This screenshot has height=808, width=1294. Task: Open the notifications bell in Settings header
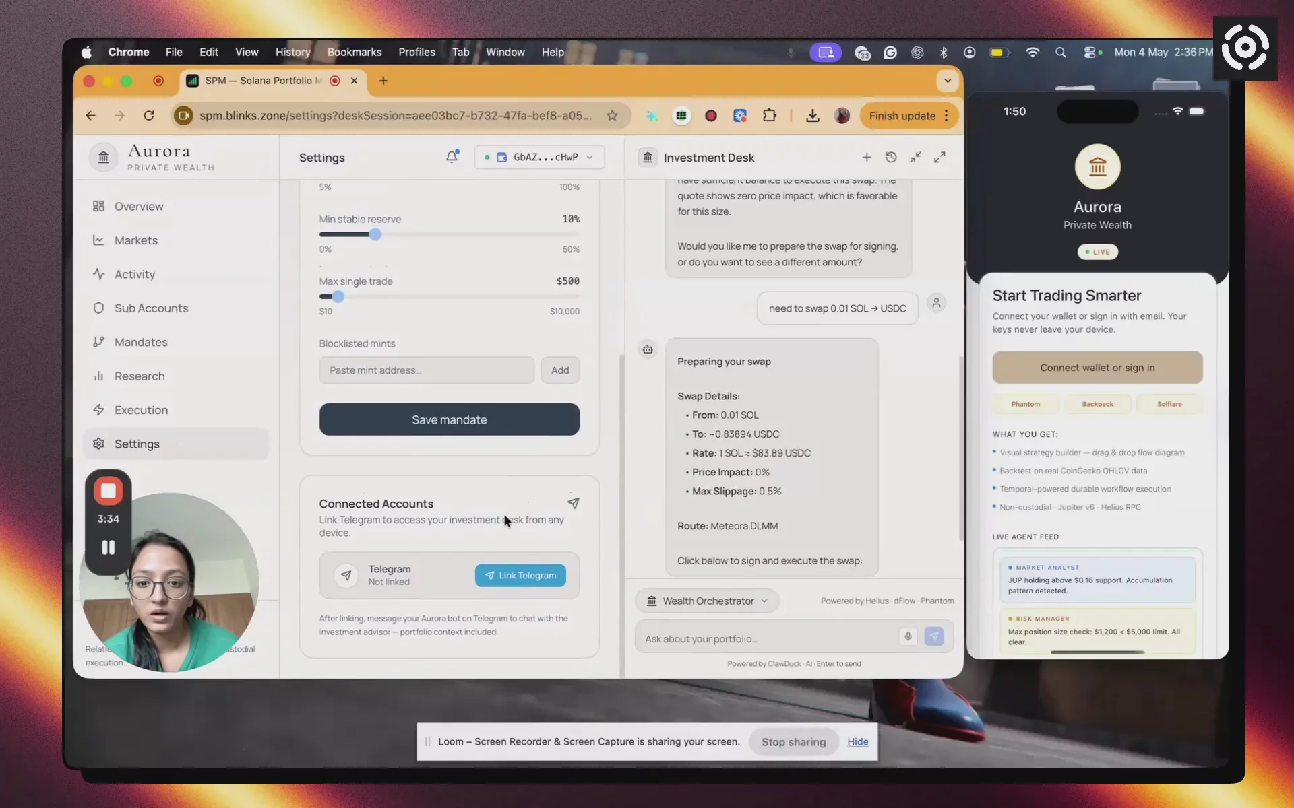click(x=452, y=157)
